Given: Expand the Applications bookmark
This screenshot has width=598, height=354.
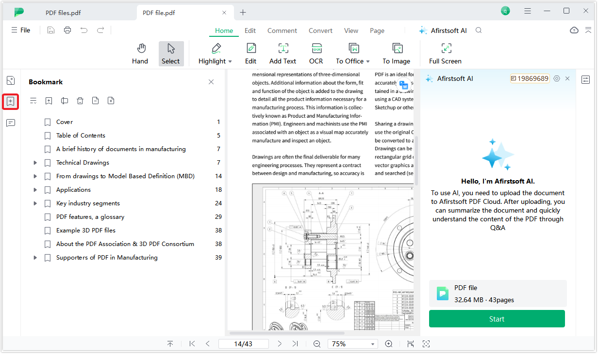Looking at the screenshot, I should [35, 190].
